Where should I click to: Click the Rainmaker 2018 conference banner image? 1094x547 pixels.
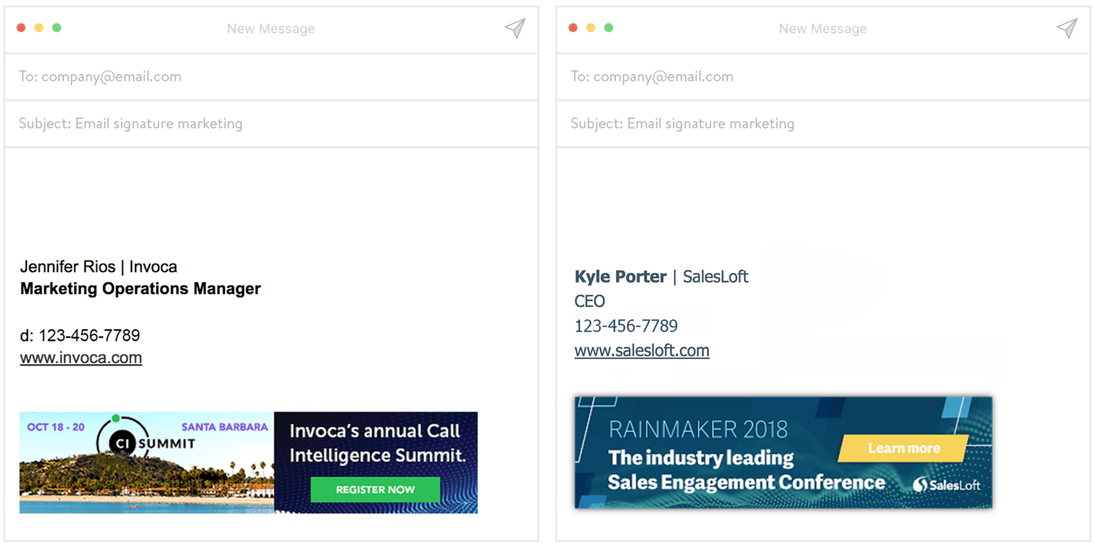click(x=783, y=453)
